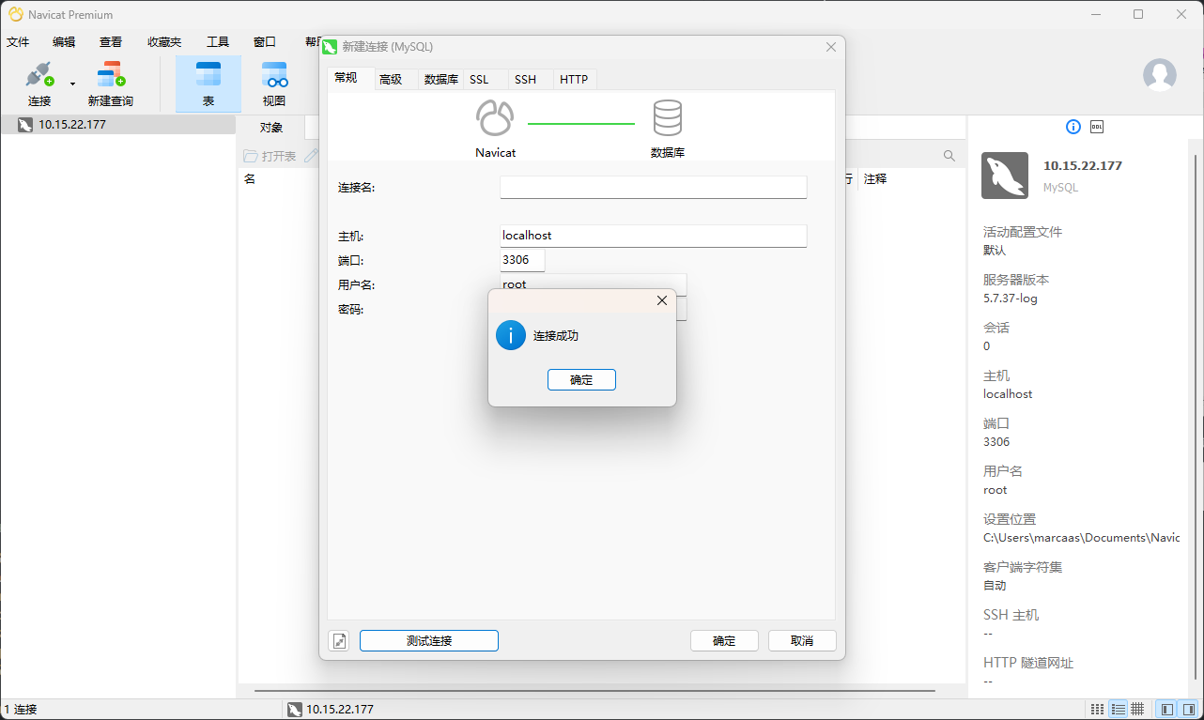1204x720 pixels.
Task: Click the settings path C:\Users\marcaas\Documents
Action: [1081, 538]
